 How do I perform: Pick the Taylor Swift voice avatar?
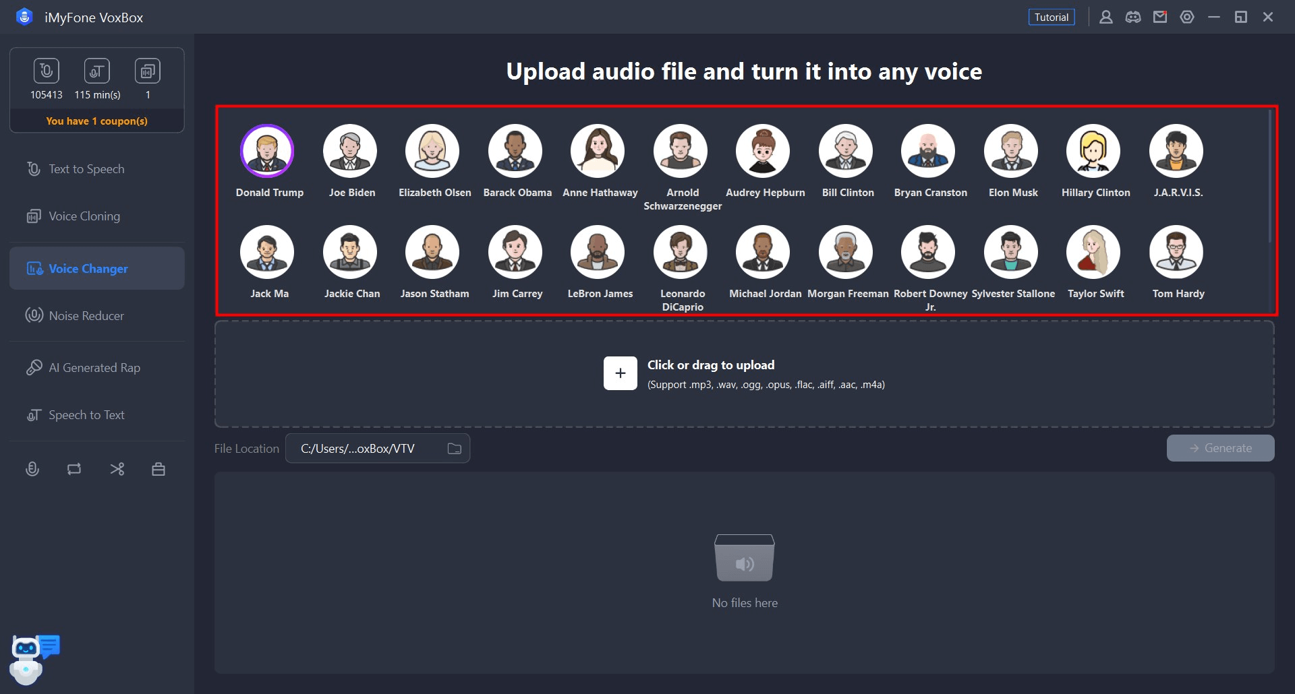tap(1093, 252)
